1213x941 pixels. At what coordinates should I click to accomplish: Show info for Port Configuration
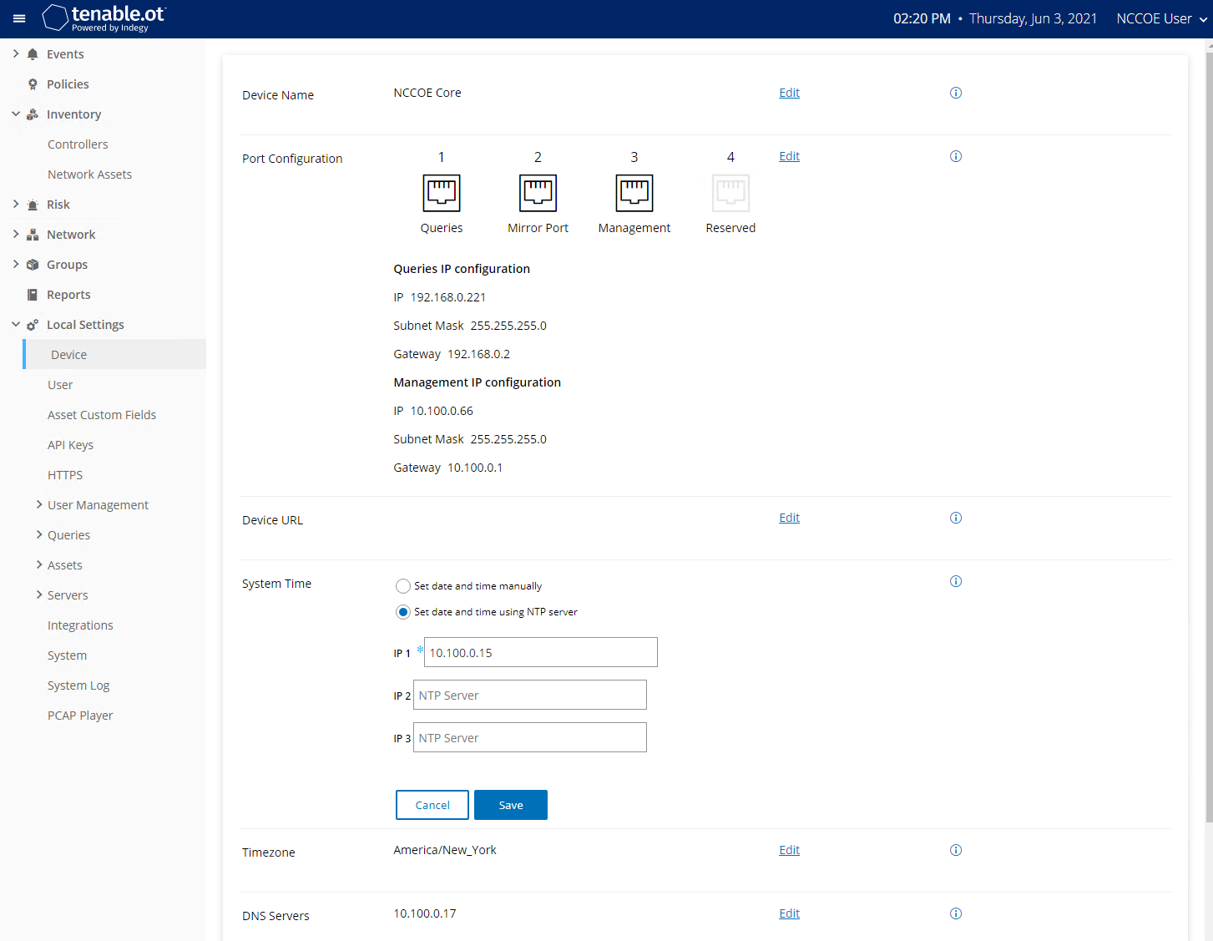point(956,156)
